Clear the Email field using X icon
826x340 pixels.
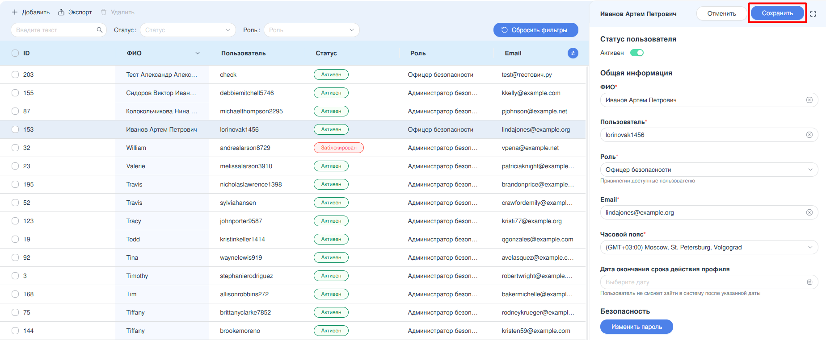tap(809, 212)
